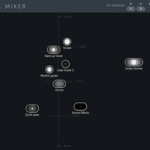Click the Lead Guitar 2 label

pos(65,70)
